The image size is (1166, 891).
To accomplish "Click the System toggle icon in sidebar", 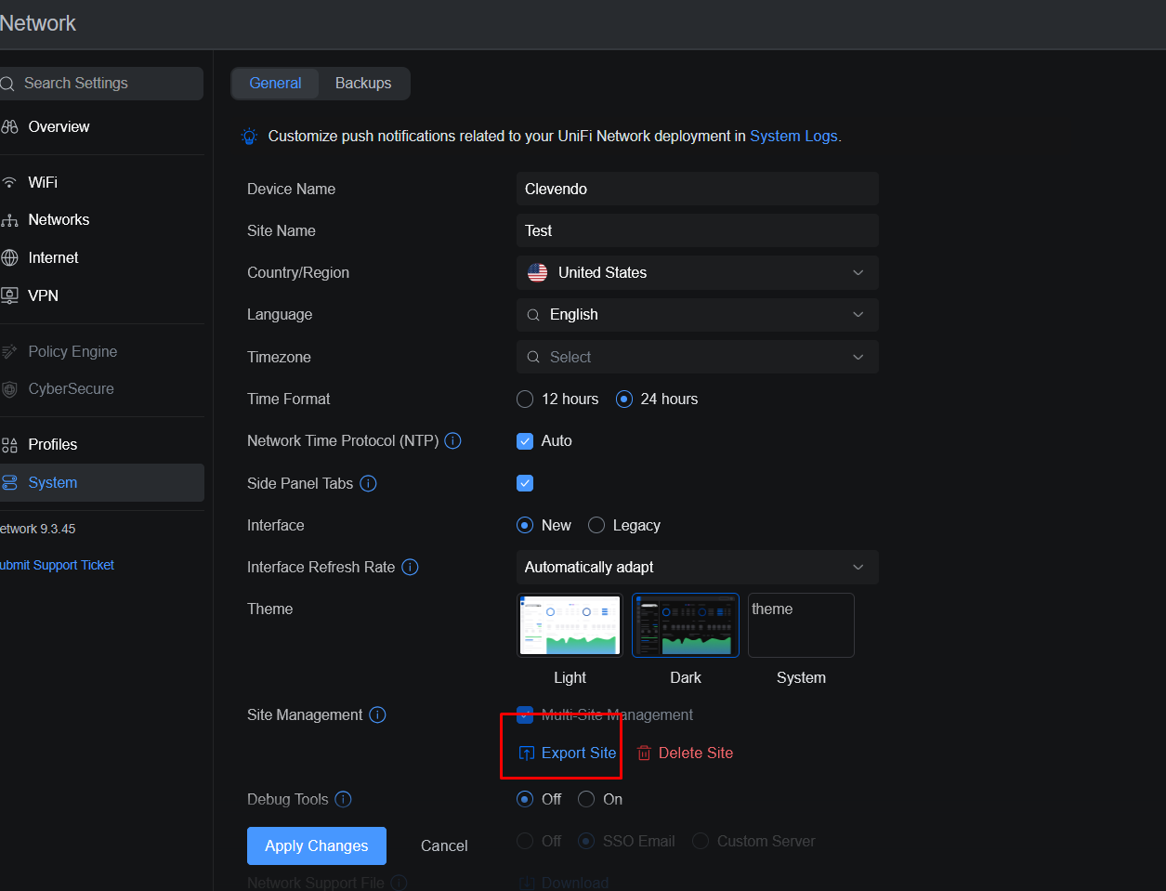I will (9, 482).
